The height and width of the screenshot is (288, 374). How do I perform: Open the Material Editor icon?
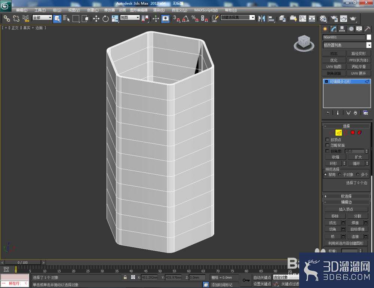(x=323, y=19)
